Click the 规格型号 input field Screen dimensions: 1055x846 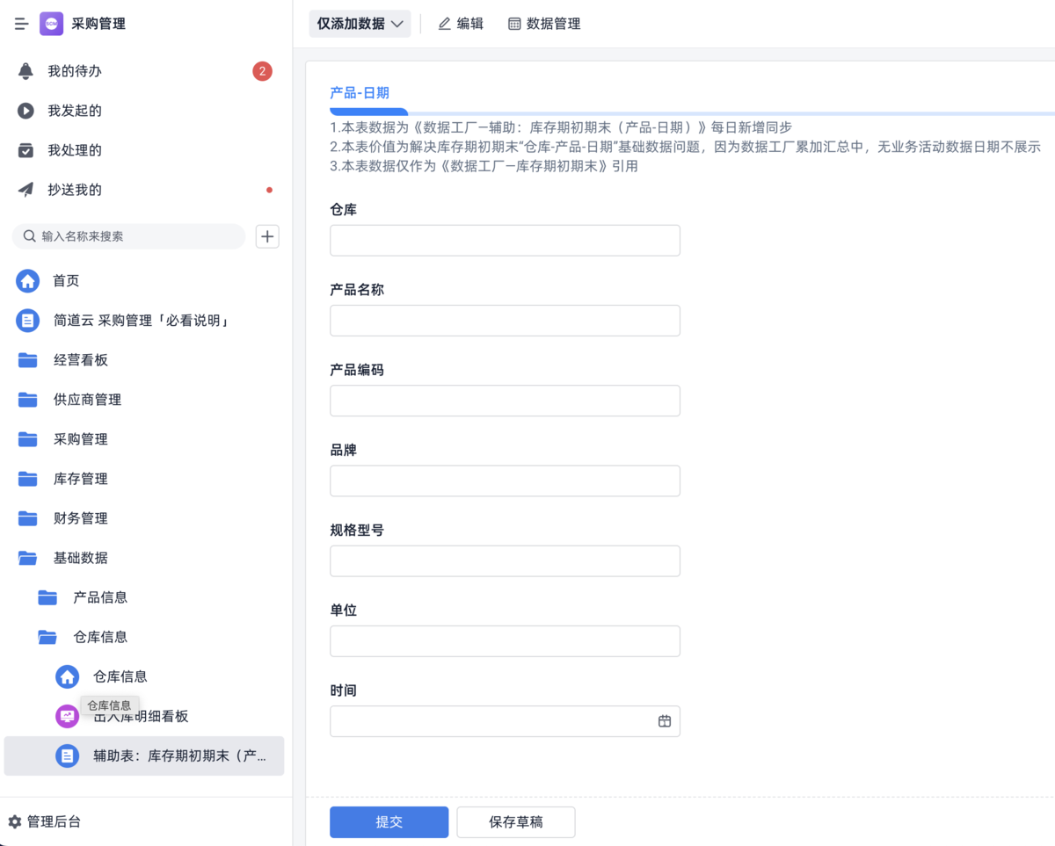(505, 561)
